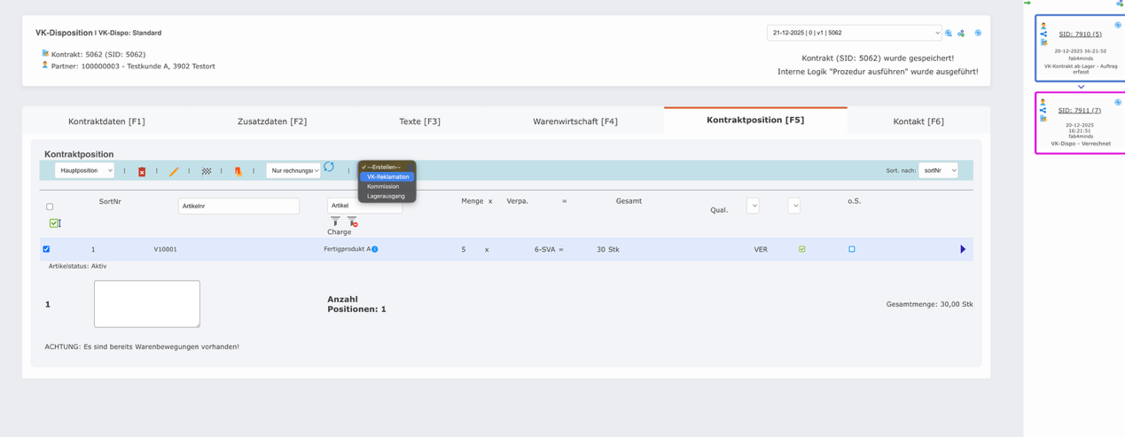Screen dimensions: 1125x437
Task: Click the blue globe icon in SID 7911 card
Action: tap(1118, 102)
